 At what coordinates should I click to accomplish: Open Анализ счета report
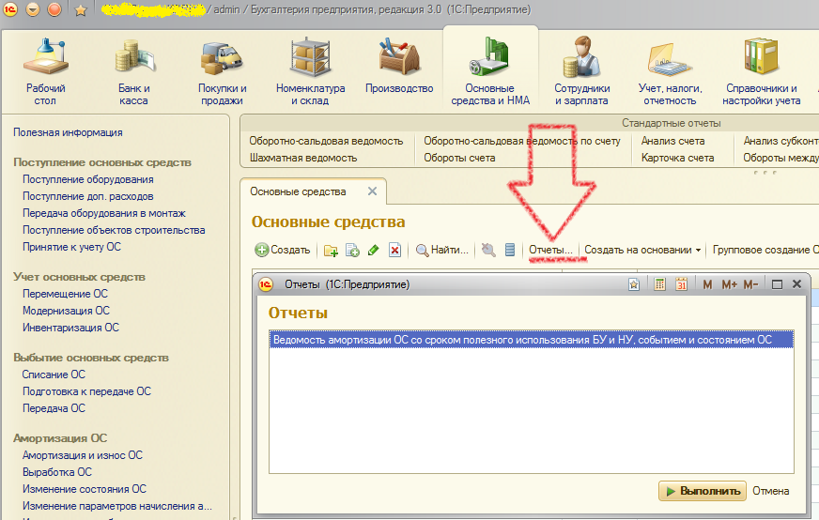672,141
